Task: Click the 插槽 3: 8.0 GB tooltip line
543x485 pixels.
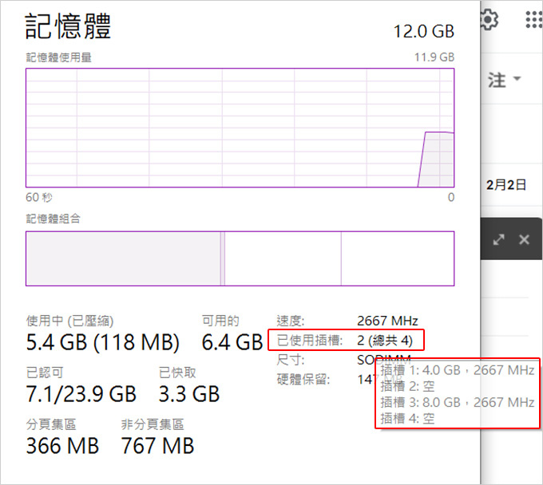Action: pyautogui.click(x=457, y=402)
